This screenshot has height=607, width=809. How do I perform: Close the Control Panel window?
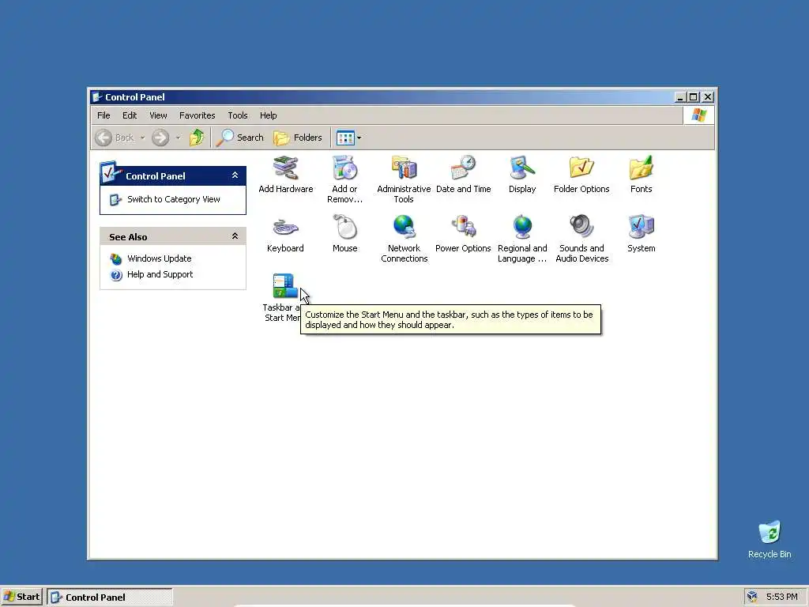[708, 97]
